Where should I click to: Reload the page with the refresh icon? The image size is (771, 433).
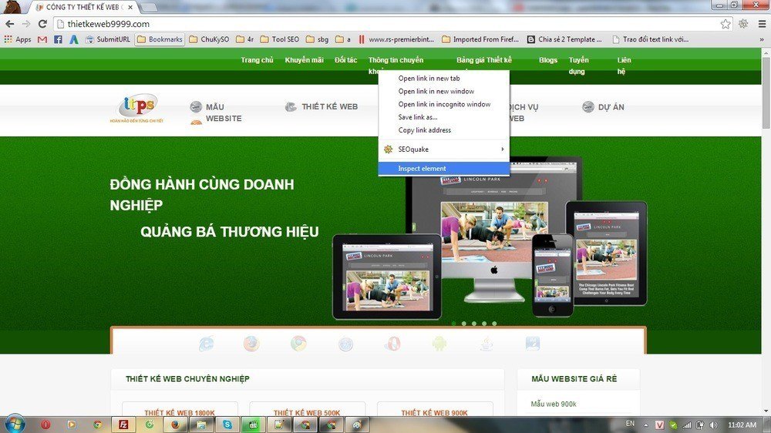(x=42, y=24)
